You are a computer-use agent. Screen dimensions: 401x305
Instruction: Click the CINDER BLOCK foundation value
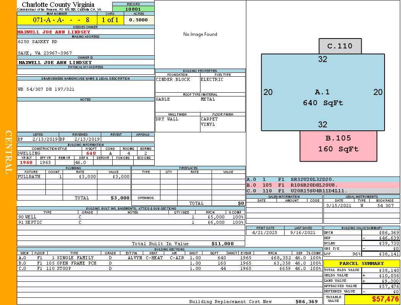(173, 79)
